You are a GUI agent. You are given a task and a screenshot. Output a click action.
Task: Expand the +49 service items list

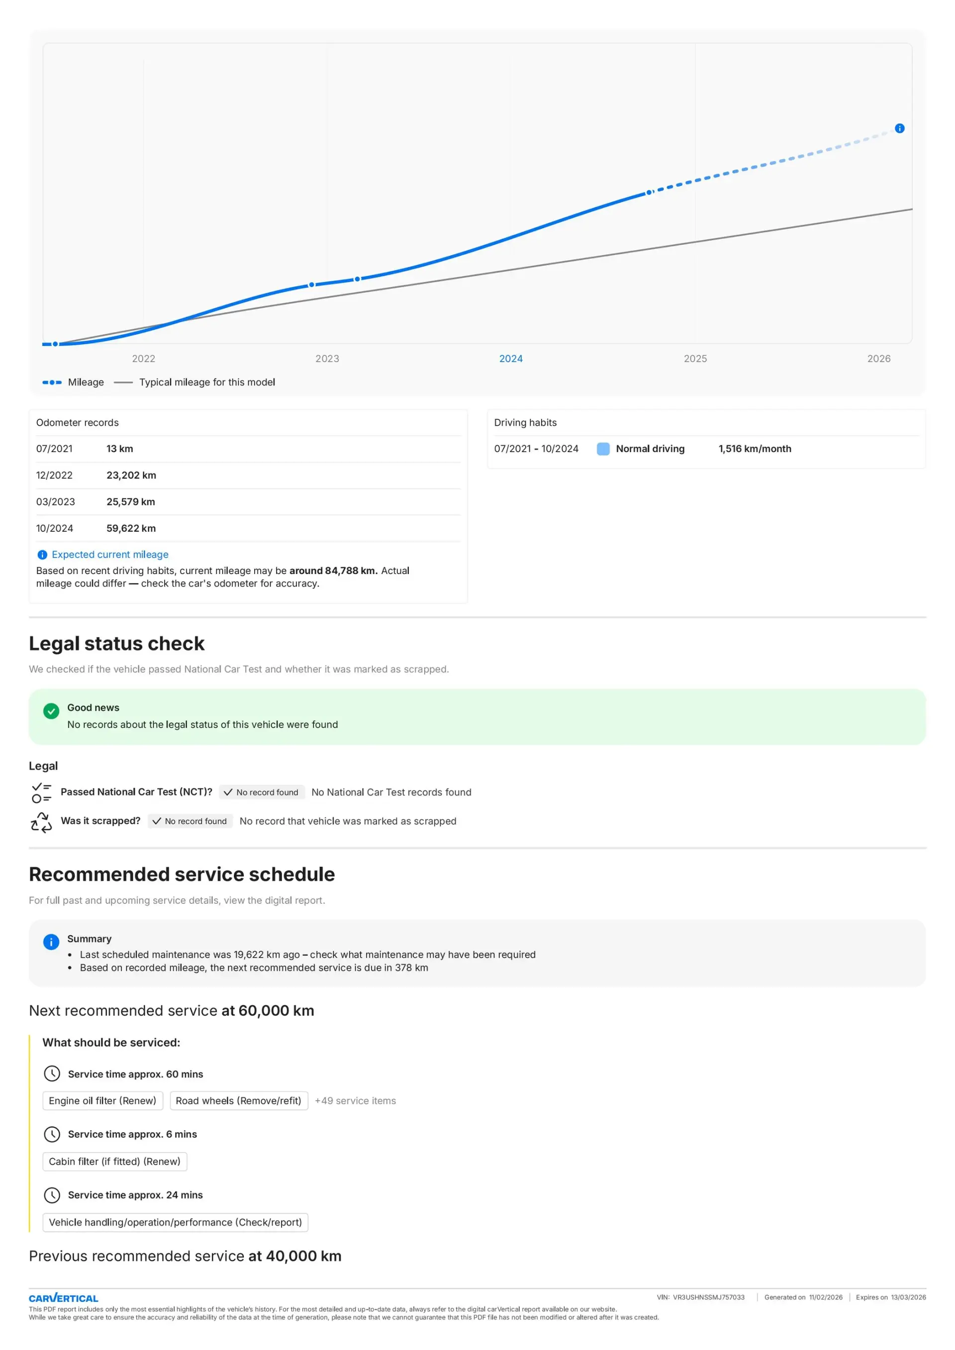[x=355, y=1101]
